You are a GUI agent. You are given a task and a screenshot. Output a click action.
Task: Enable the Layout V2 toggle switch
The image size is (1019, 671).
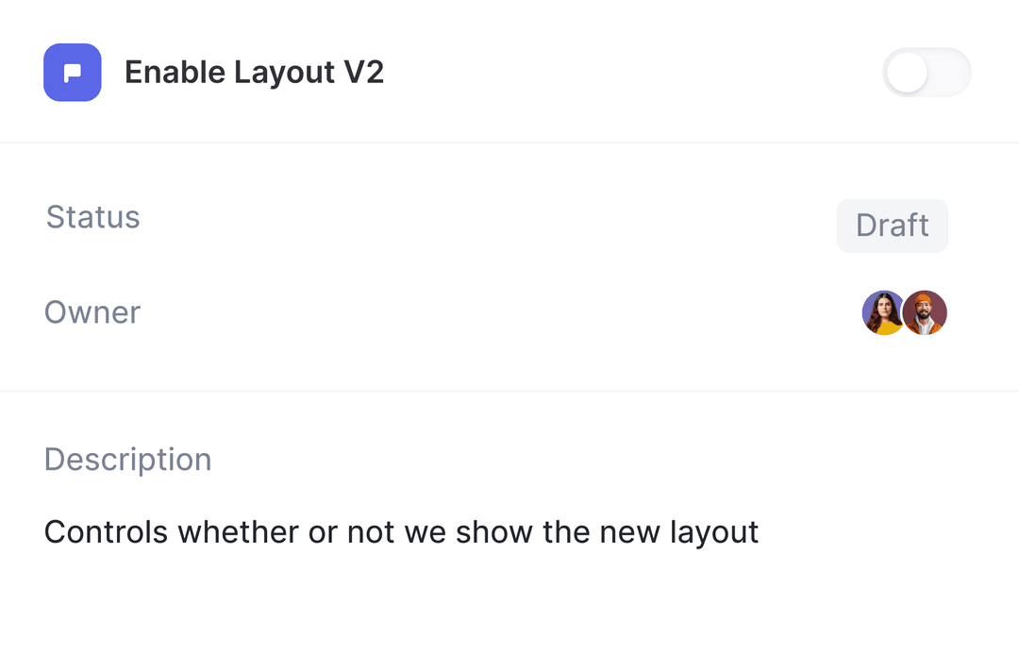927,73
